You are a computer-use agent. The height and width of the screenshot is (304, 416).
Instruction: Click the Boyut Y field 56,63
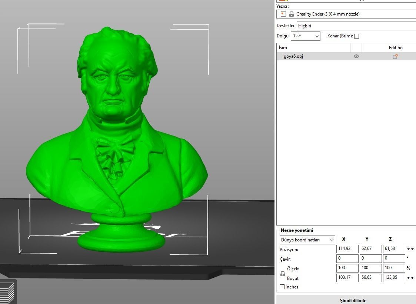371,278
